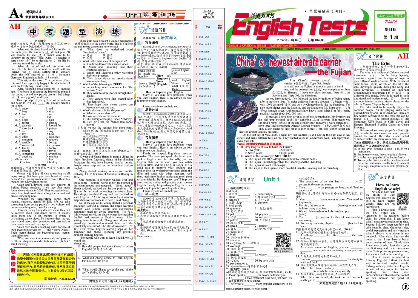Click the QR code in the 课前导学 section

click(x=283, y=240)
